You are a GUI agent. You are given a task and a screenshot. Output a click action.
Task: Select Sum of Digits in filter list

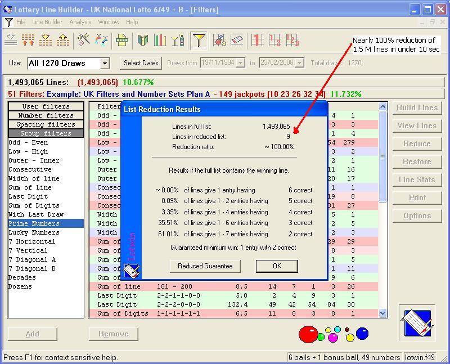pos(30,205)
